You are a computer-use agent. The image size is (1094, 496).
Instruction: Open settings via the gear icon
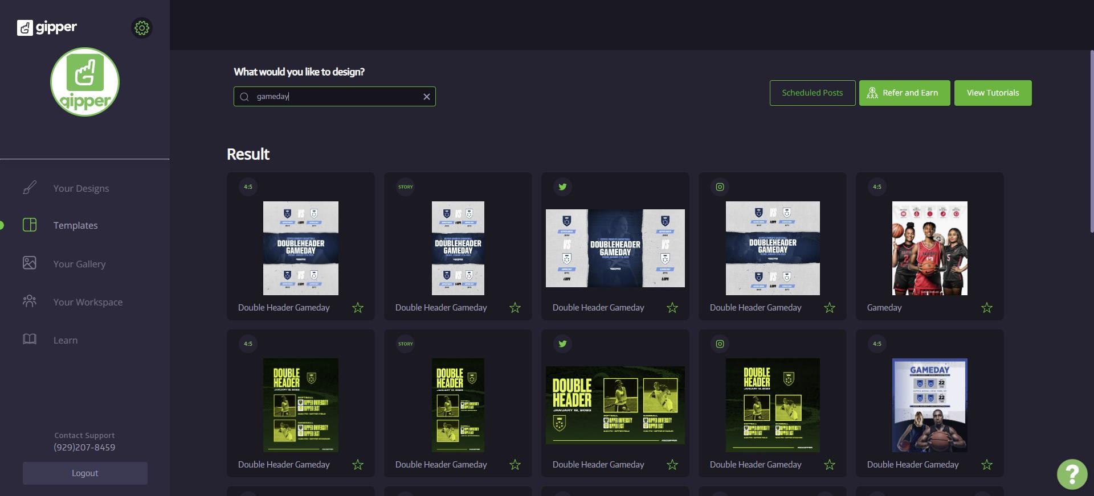tap(142, 28)
